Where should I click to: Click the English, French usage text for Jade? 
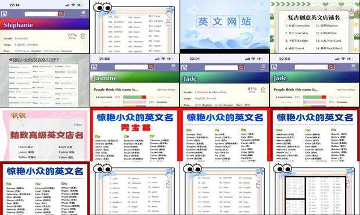(205, 98)
